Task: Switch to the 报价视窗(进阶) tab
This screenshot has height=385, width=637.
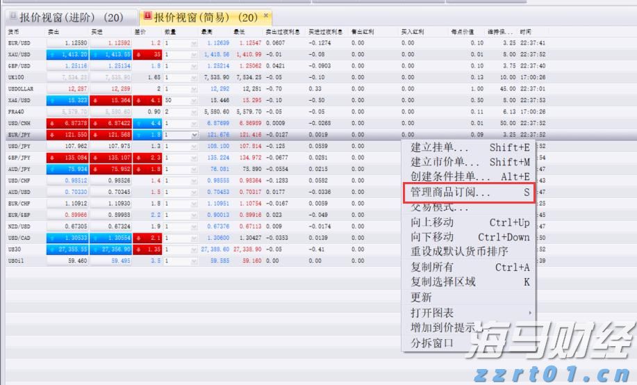Action: click(71, 17)
